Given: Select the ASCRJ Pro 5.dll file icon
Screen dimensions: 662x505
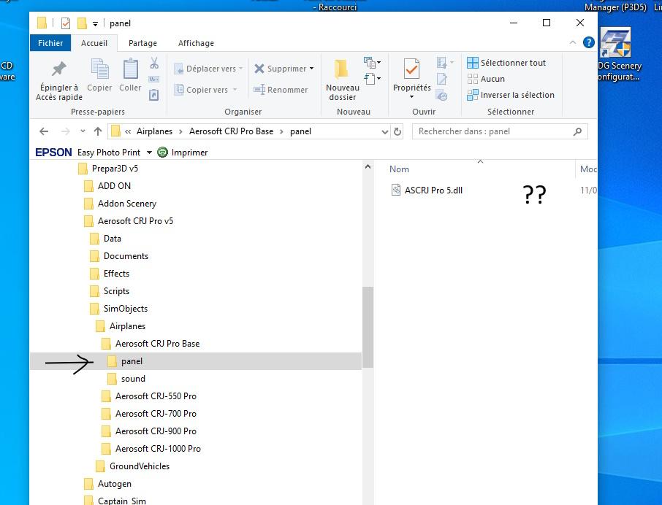Looking at the screenshot, I should pos(395,190).
